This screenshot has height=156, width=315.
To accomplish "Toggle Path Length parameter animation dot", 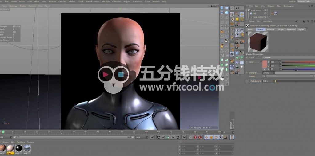I will pos(247,81).
